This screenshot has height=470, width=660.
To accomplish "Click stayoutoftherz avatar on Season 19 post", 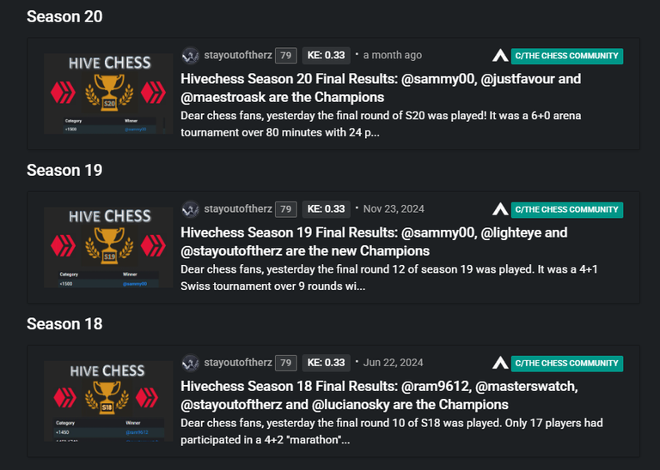I will [190, 209].
